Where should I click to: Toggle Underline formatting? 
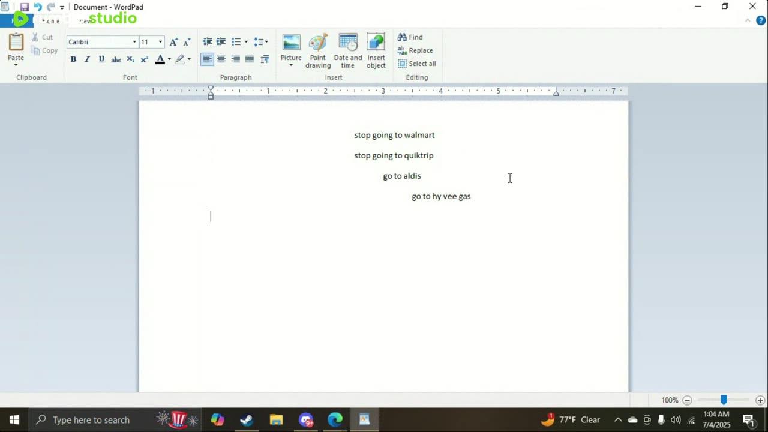(x=101, y=59)
